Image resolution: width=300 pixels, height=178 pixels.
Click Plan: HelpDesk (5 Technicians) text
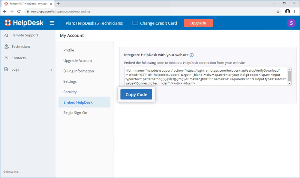coord(94,23)
